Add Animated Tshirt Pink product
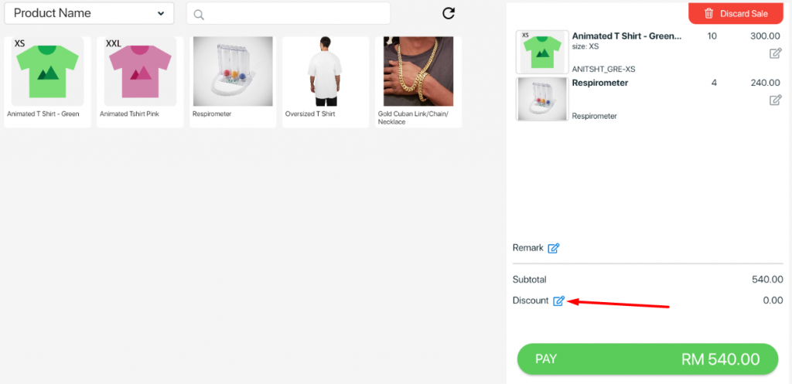The width and height of the screenshot is (792, 384). (x=141, y=82)
